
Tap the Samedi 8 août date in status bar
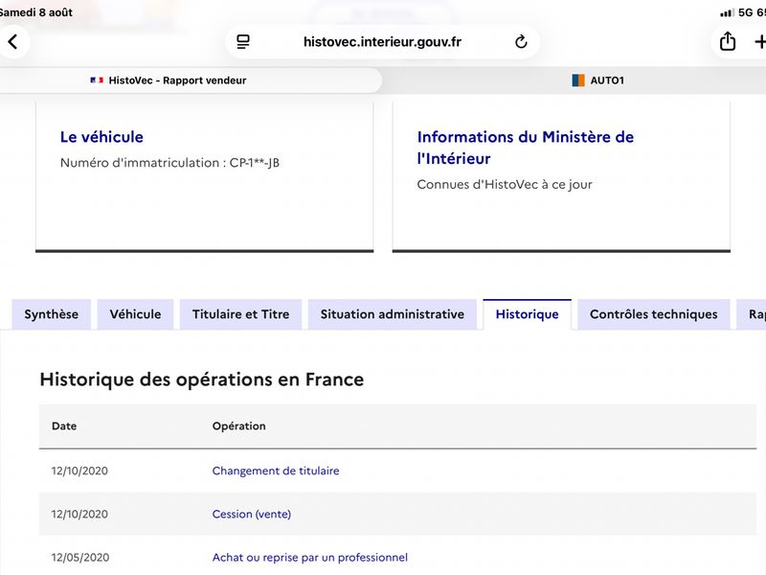pos(35,12)
